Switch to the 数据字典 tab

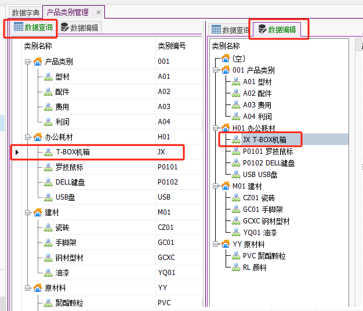[x=26, y=13]
